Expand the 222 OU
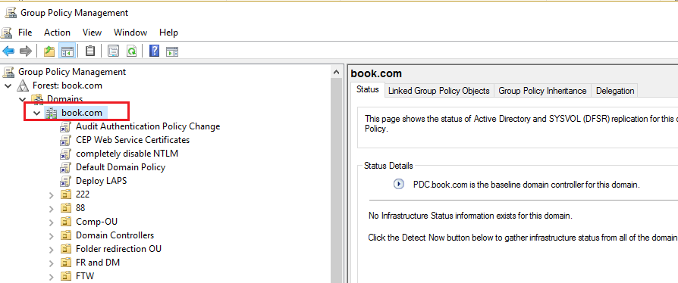The width and height of the screenshot is (678, 283). click(x=52, y=195)
